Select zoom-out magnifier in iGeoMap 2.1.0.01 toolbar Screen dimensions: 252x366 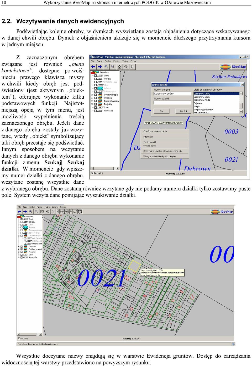tap(36, 212)
